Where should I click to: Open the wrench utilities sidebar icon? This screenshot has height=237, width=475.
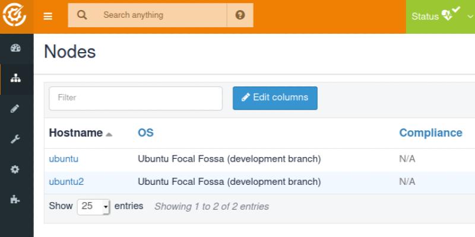point(16,139)
